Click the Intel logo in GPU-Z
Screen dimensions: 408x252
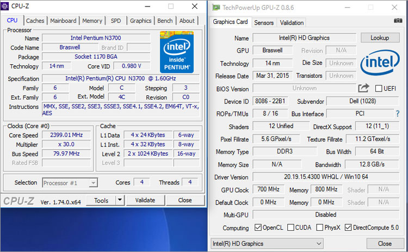coord(380,63)
